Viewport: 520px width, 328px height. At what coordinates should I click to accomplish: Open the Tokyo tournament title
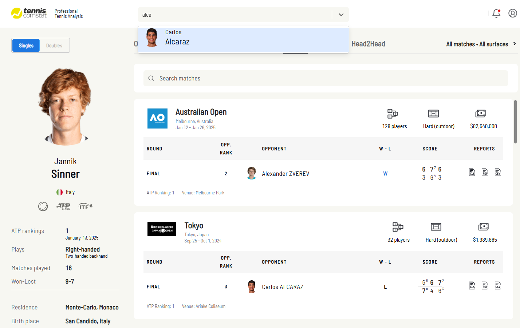194,225
